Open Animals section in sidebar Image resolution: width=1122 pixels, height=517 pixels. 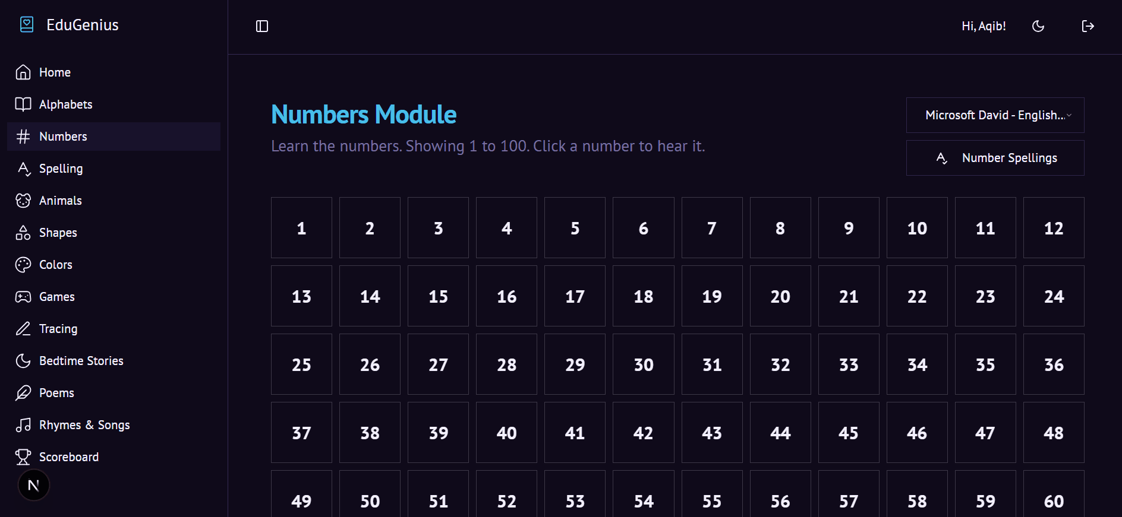click(x=59, y=201)
